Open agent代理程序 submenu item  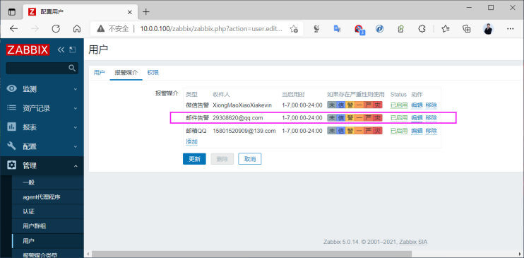tap(47, 197)
